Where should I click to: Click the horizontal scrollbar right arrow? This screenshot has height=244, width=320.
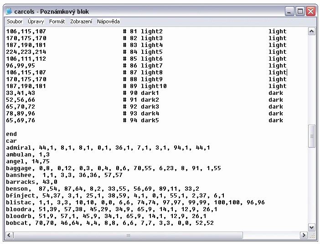tap(304, 235)
